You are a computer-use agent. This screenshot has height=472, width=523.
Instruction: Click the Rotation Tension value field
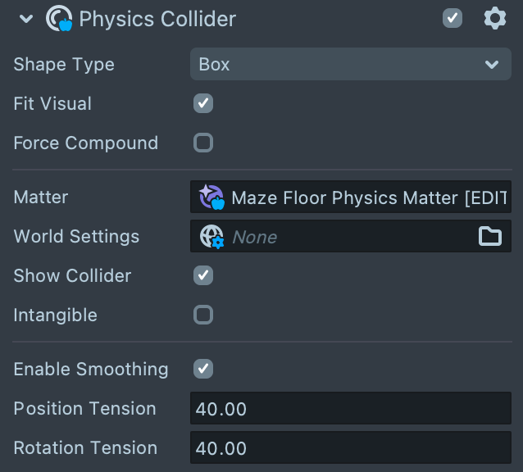tap(350, 447)
